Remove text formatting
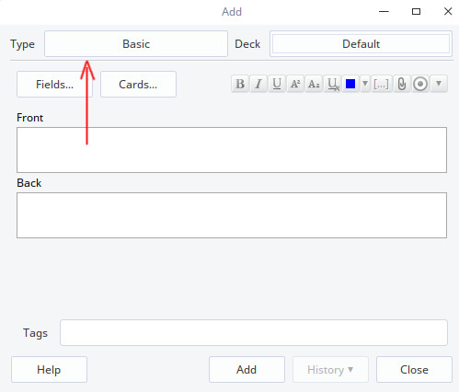The width and height of the screenshot is (459, 392). point(332,84)
